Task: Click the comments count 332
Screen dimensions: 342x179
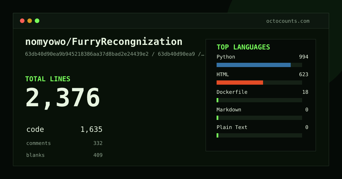Action: (x=98, y=143)
